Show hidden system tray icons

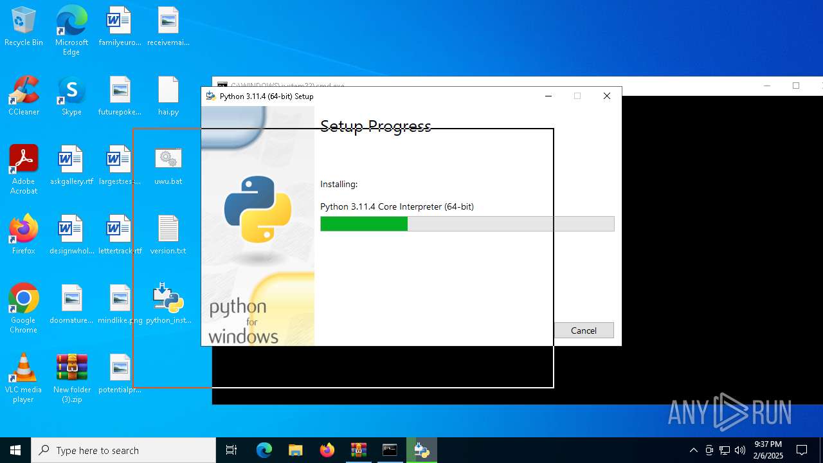coord(693,450)
